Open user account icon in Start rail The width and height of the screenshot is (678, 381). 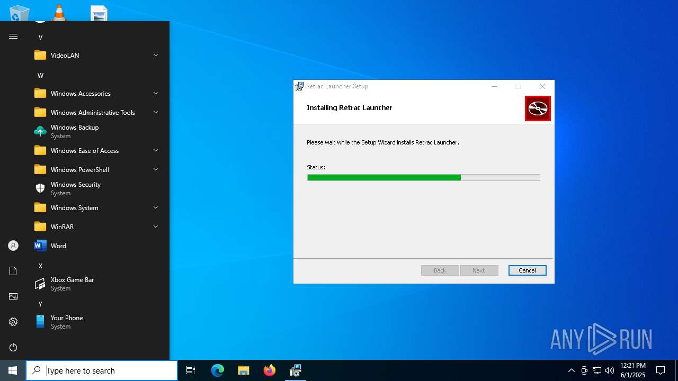13,246
